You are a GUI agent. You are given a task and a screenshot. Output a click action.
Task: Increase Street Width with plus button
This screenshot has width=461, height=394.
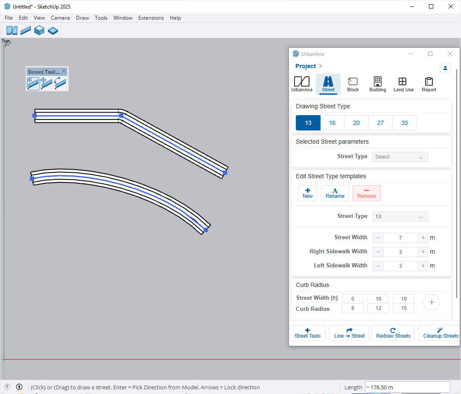(423, 238)
